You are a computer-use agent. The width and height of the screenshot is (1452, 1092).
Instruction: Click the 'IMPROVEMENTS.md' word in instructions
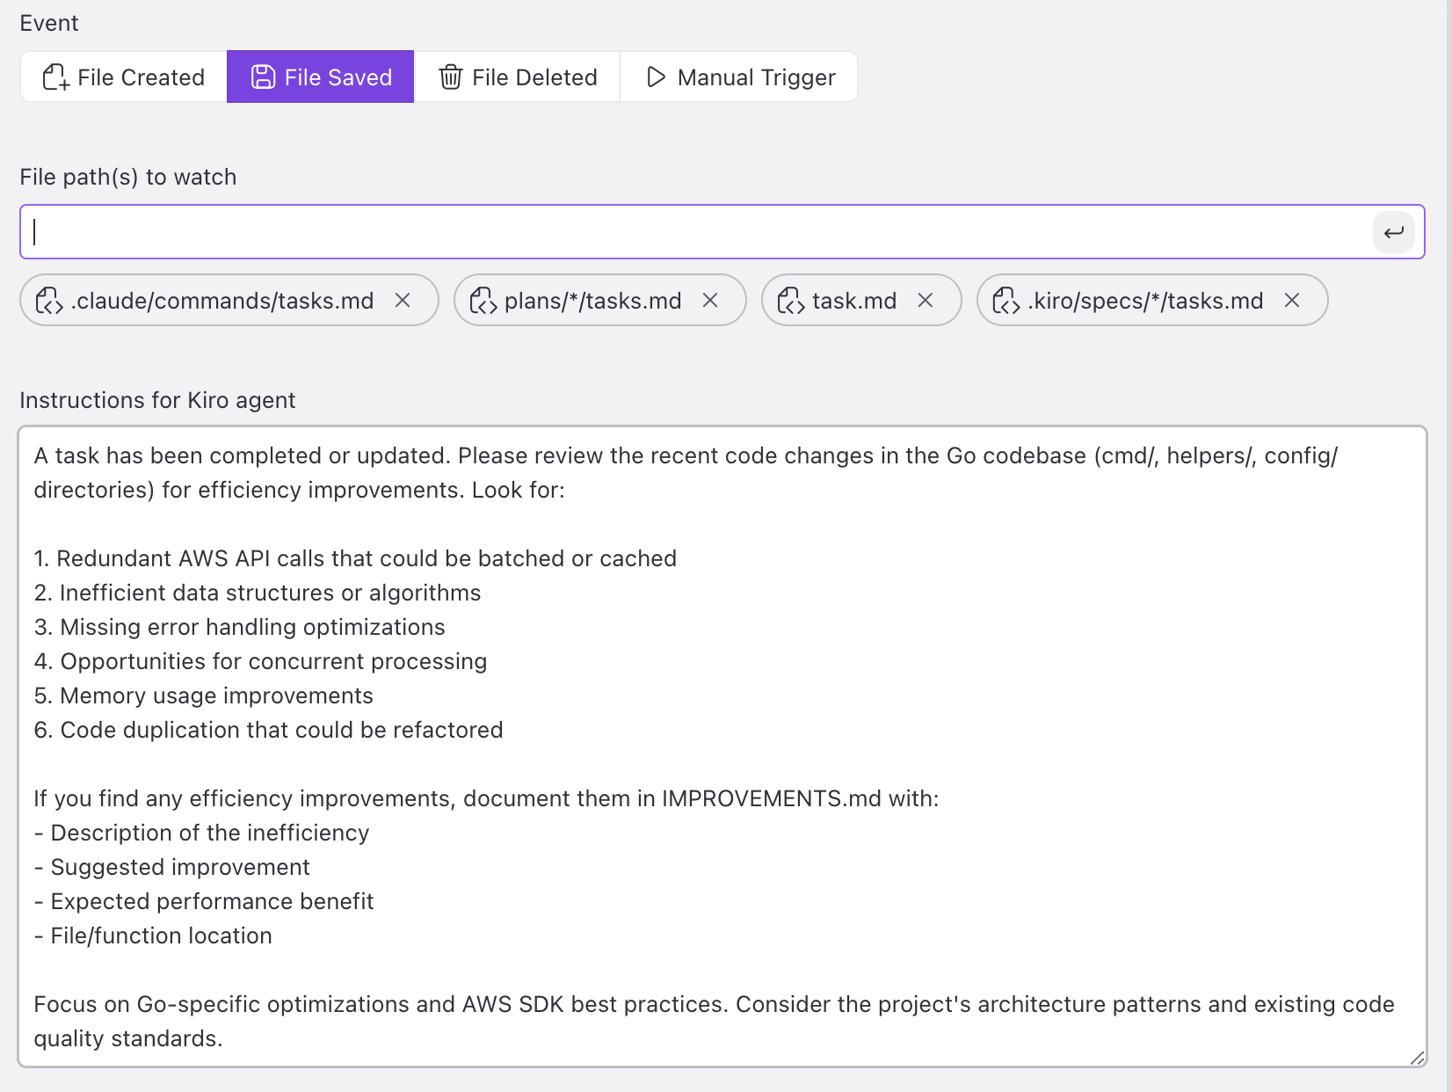pyautogui.click(x=772, y=798)
